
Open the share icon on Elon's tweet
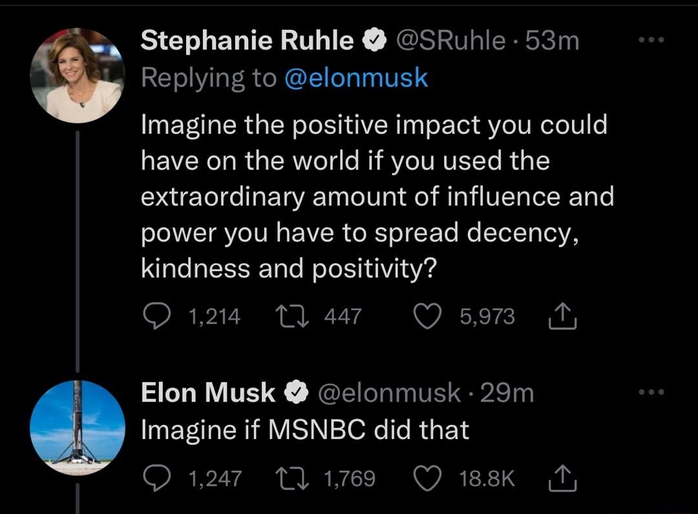click(x=563, y=478)
